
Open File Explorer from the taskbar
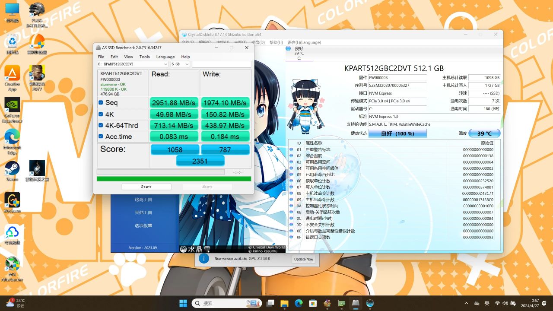pos(284,303)
